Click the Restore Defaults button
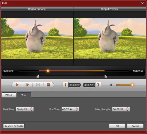 point(14,126)
